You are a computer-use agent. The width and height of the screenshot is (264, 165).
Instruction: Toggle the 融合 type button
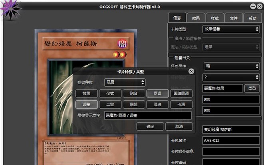pyautogui.click(x=134, y=93)
